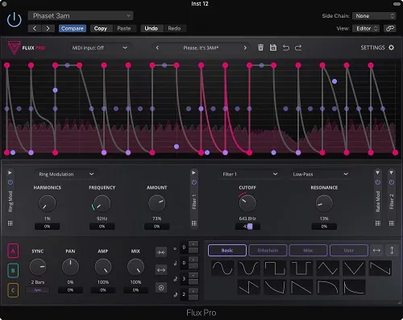The height and width of the screenshot is (320, 403).
Task: Select the square wave shape
Action: click(x=275, y=268)
